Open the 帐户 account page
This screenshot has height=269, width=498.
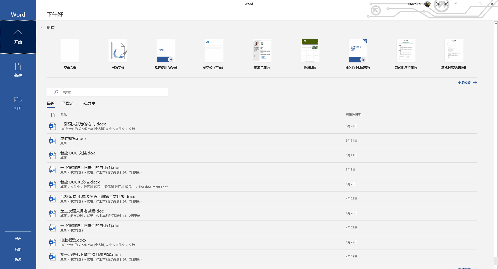[18, 238]
